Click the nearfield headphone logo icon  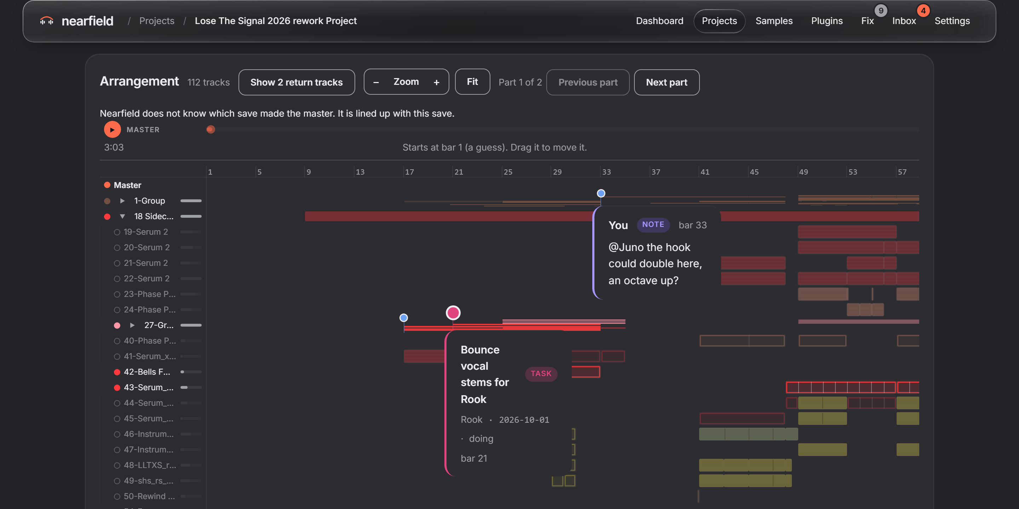47,21
